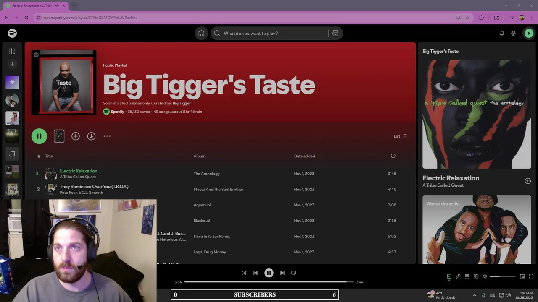Expand Your Library sidebar

pyautogui.click(x=12, y=51)
